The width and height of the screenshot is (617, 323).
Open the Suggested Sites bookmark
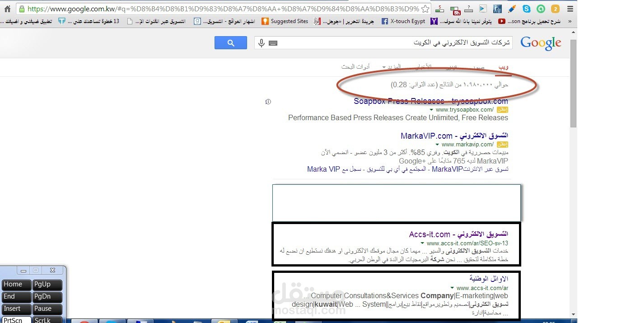[285, 21]
